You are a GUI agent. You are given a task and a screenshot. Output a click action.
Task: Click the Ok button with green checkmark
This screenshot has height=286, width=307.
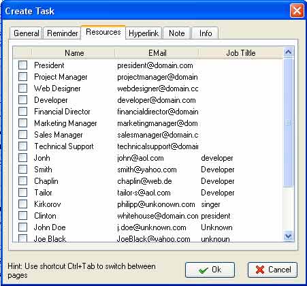pos(210,270)
